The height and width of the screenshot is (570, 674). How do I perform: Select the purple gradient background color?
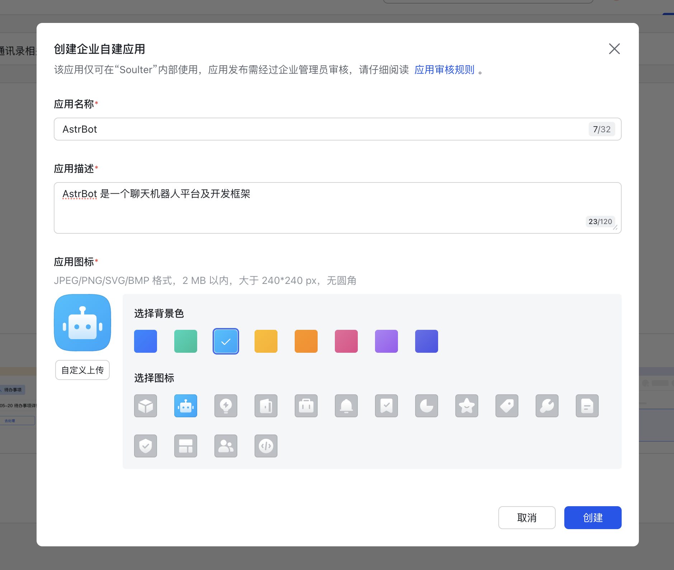386,341
